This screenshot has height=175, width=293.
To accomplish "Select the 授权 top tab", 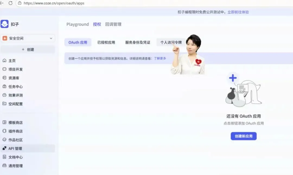I will coord(97,24).
